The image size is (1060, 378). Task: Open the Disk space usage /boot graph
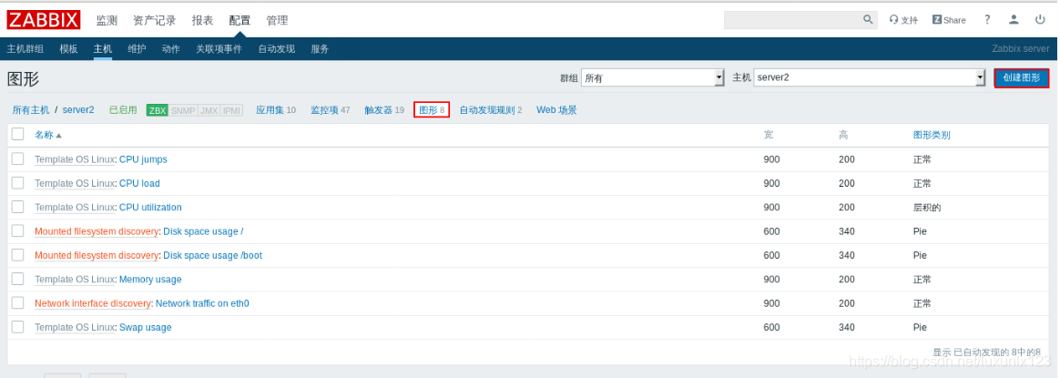(213, 256)
